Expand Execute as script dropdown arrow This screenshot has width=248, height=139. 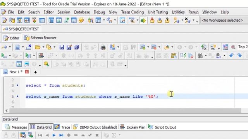click(34, 55)
